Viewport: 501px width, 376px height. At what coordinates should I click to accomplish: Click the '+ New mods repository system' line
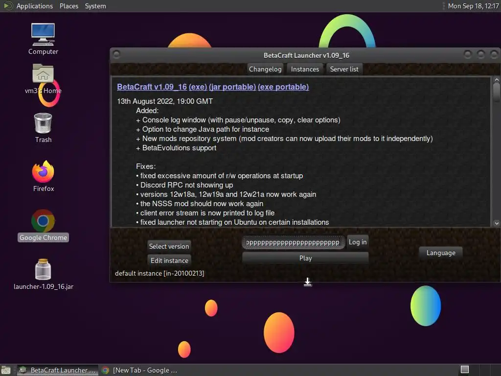click(284, 139)
